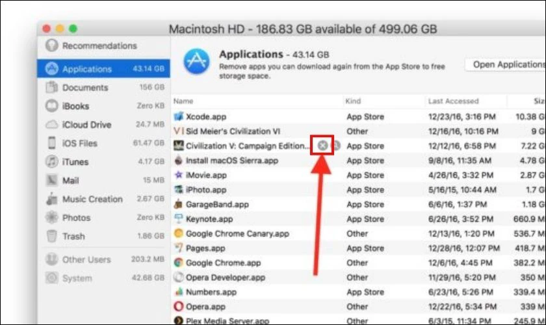
Task: Select Sid Meier's Civilization VI name
Action: pyautogui.click(x=233, y=131)
